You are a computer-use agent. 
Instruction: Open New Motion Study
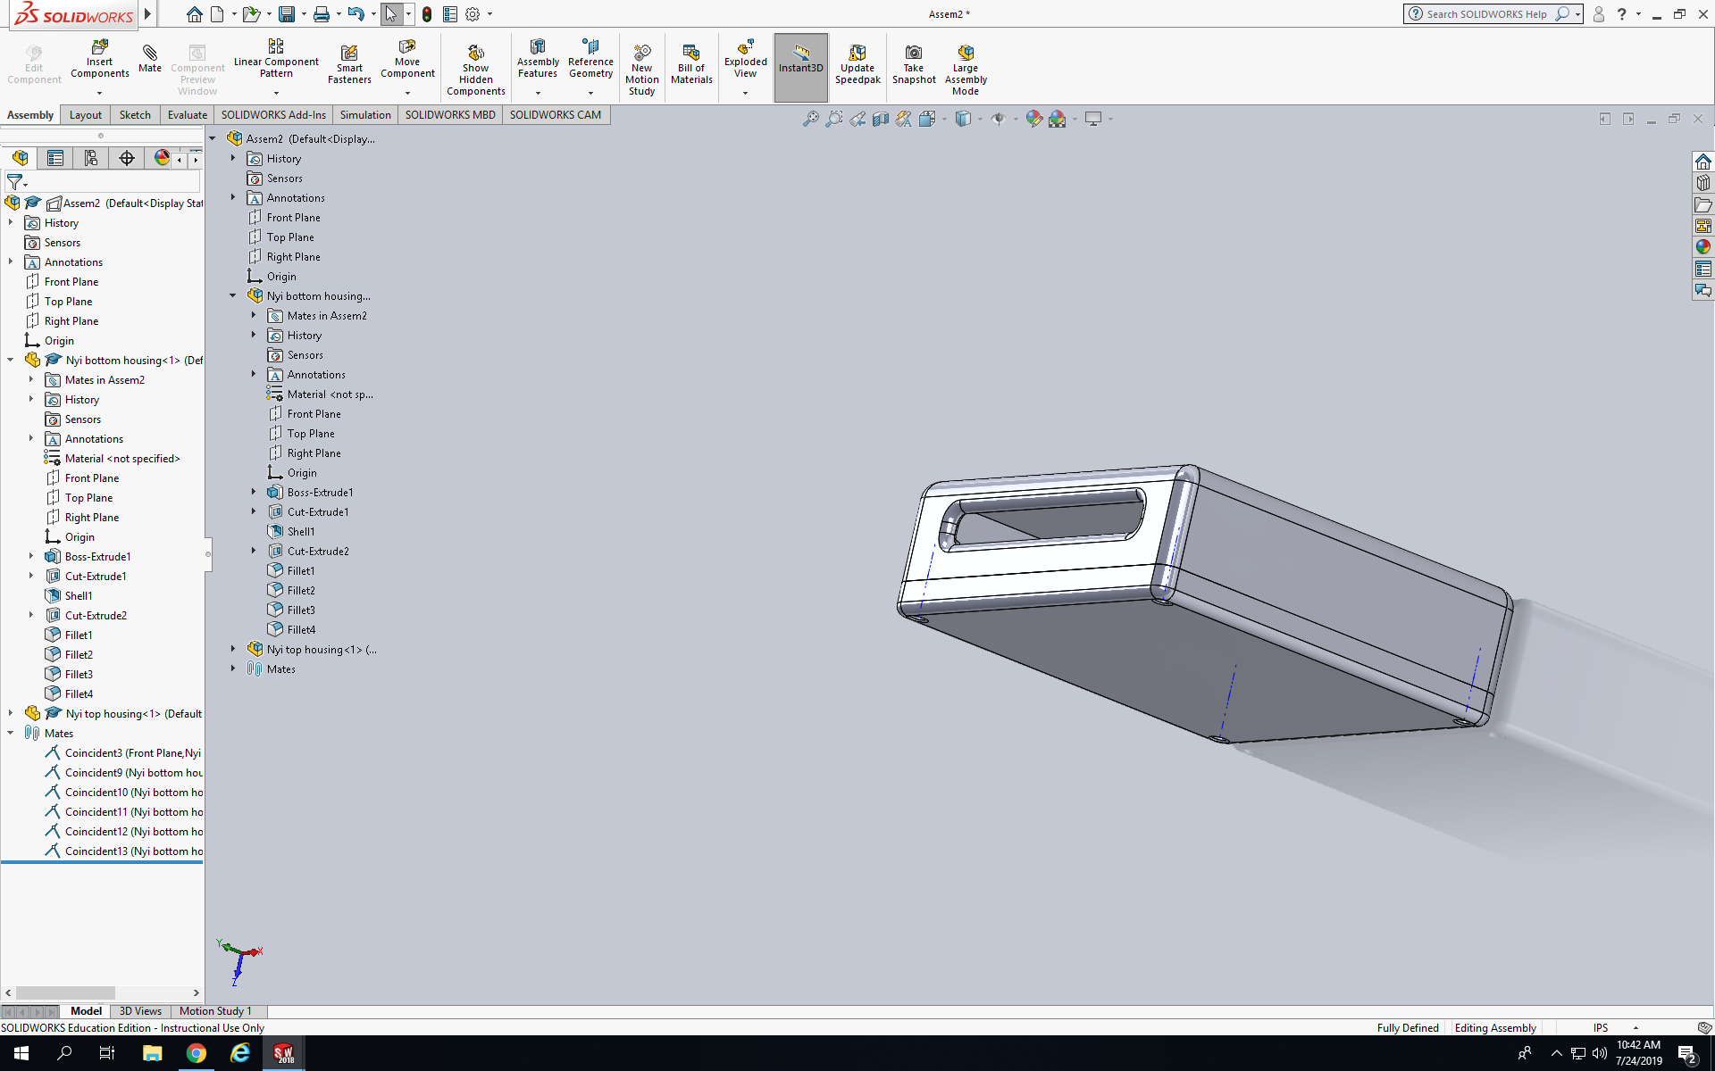pos(641,53)
